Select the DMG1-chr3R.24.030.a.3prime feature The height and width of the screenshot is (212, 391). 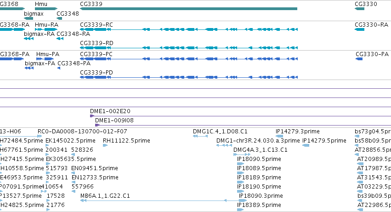(x=224, y=145)
